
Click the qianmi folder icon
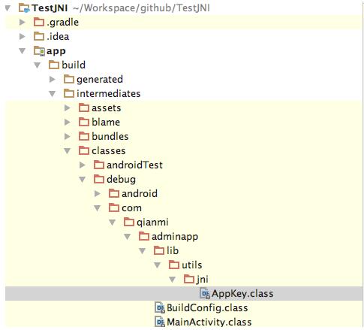point(129,222)
